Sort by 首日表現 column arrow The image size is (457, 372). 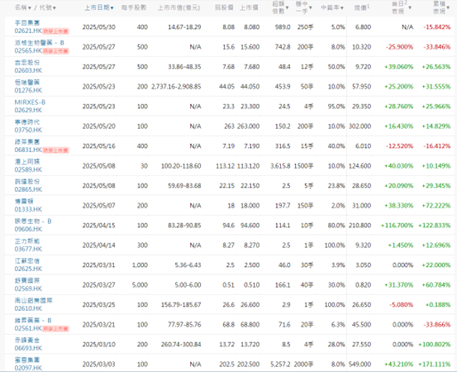410,7
